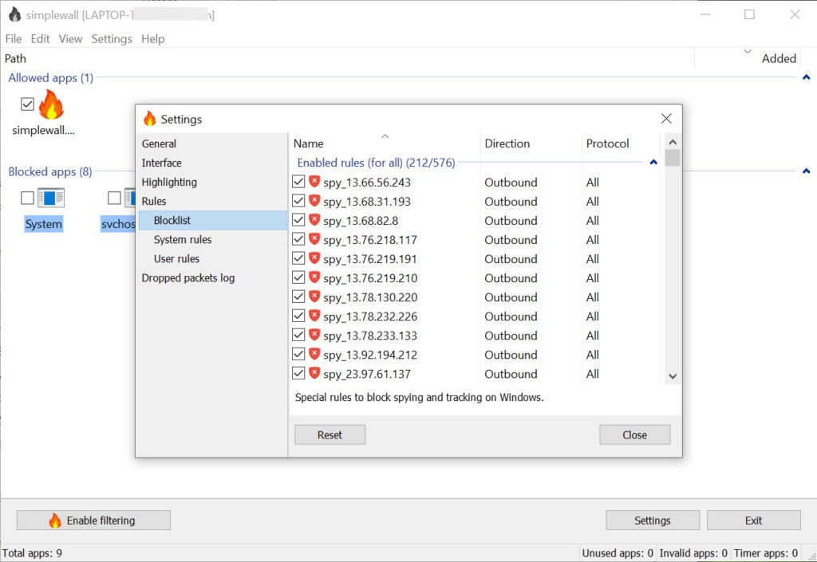Select the Rules category in the sidebar

(154, 201)
